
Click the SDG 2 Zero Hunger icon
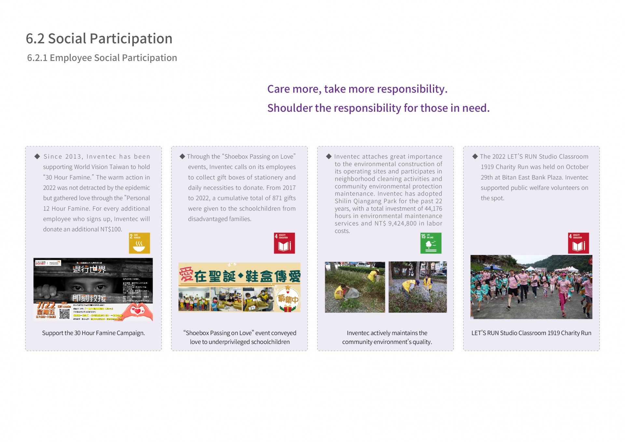139,243
